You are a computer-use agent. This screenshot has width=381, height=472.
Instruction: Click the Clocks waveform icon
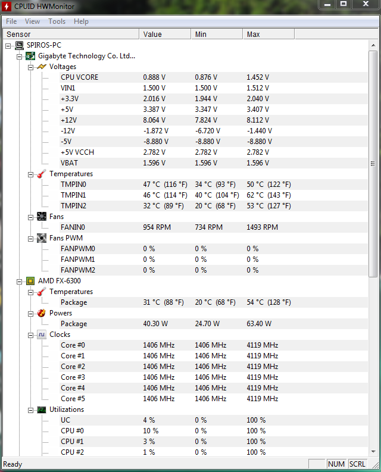pos(42,335)
